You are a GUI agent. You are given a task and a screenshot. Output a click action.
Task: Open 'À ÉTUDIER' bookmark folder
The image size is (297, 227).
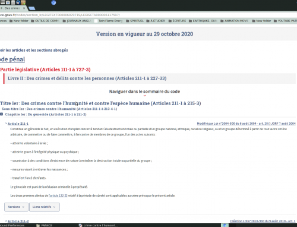pyautogui.click(x=156, y=21)
